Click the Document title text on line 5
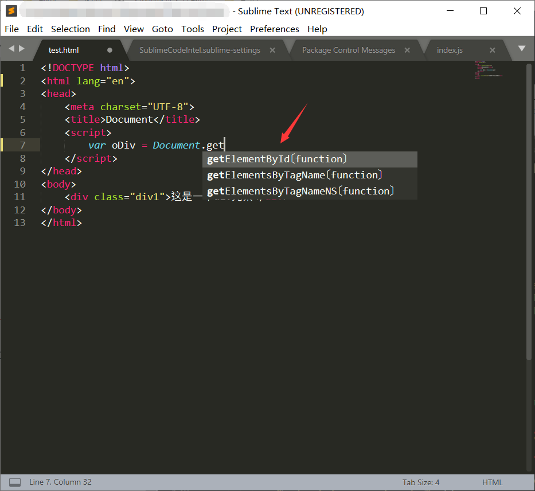The image size is (535, 491). pos(130,120)
